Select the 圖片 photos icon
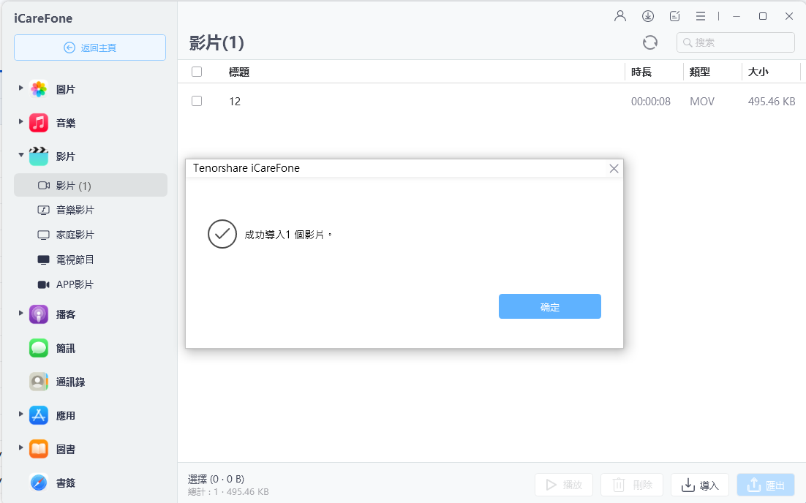The width and height of the screenshot is (806, 503). point(39,89)
